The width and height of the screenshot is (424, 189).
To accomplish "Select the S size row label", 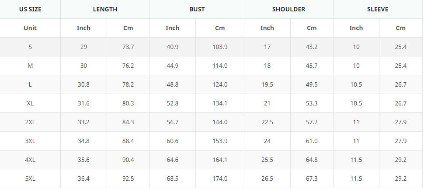I will 30,47.
